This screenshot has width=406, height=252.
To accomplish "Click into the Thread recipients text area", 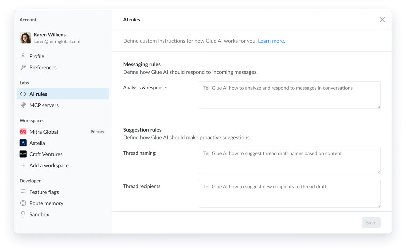I will (290, 194).
